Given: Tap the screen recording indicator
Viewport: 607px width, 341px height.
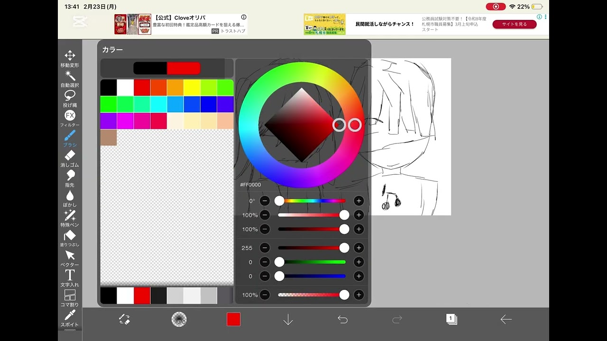Looking at the screenshot, I should (496, 7).
